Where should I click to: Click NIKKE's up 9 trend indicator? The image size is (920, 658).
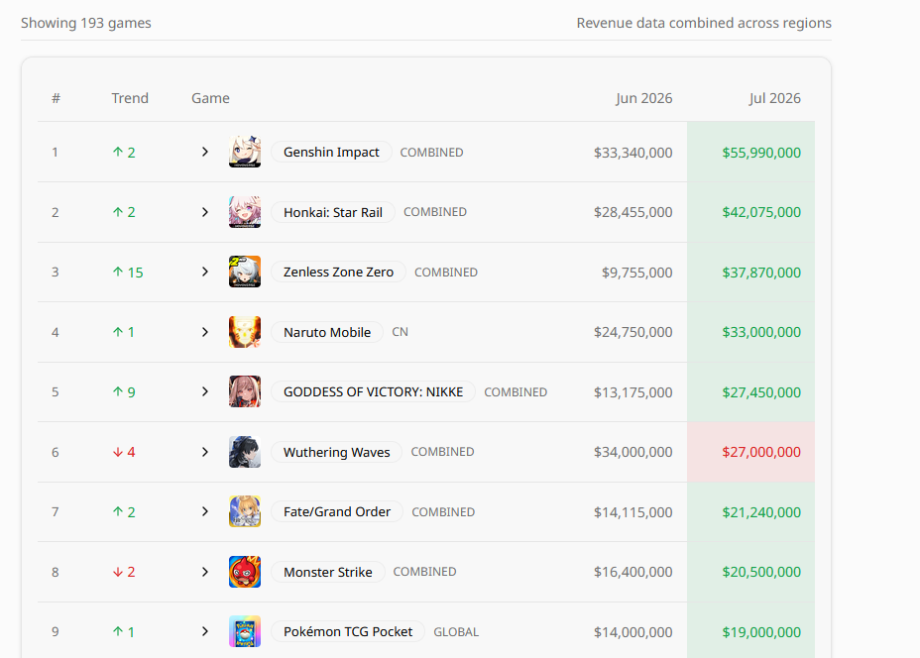[123, 392]
